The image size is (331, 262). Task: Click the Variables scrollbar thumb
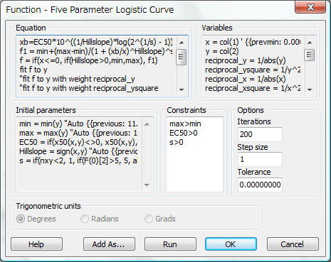(310, 55)
